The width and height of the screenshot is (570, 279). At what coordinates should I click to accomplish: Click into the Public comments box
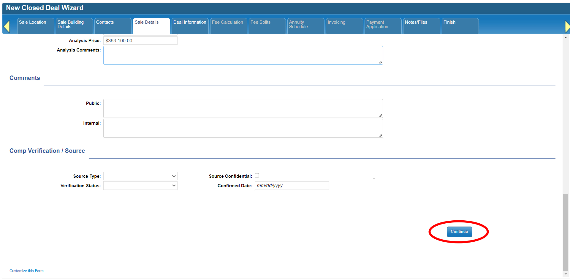243,108
